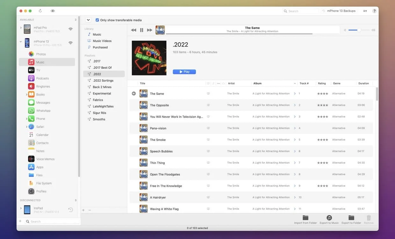Image resolution: width=395 pixels, height=239 pixels.
Task: Expand the Safari item
Action: point(26,127)
